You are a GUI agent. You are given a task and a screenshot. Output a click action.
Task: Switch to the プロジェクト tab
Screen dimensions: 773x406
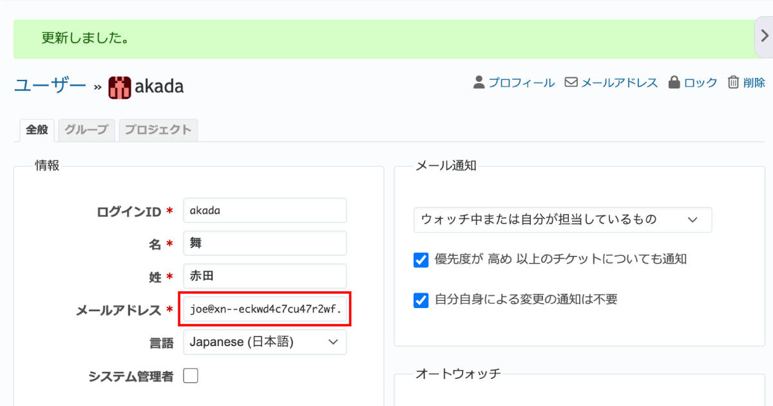[158, 130]
